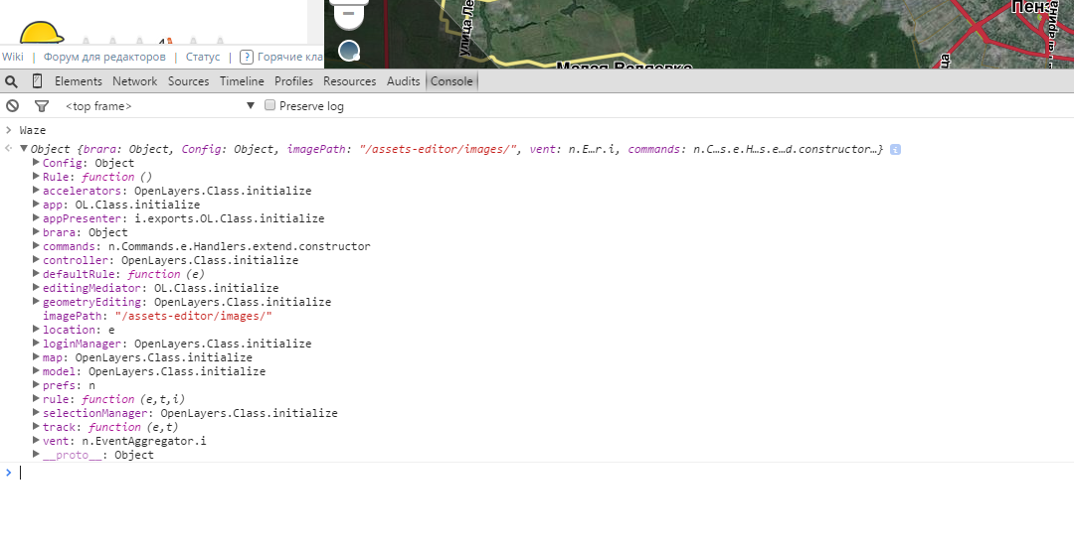1074x554 pixels.
Task: Clear console with the no-entry icon
Action: coord(12,106)
